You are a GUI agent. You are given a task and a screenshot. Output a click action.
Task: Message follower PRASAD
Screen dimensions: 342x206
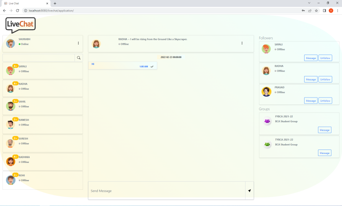(311, 101)
